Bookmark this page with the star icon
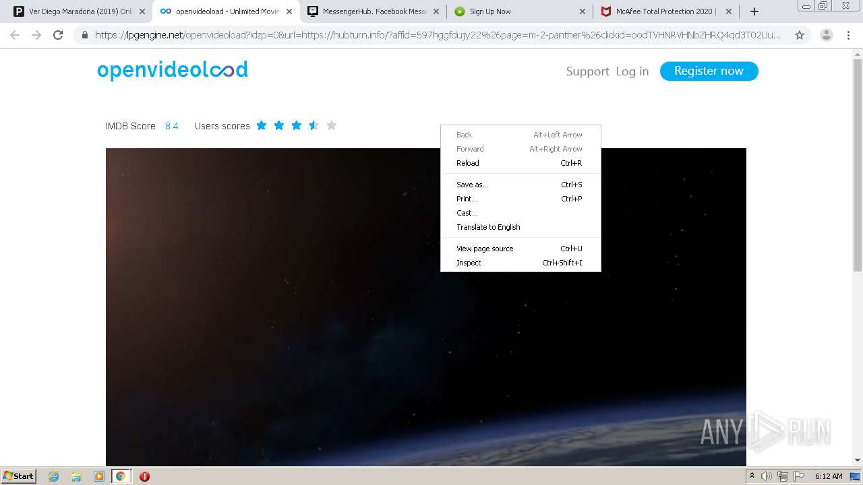The height and width of the screenshot is (485, 863). pos(800,35)
